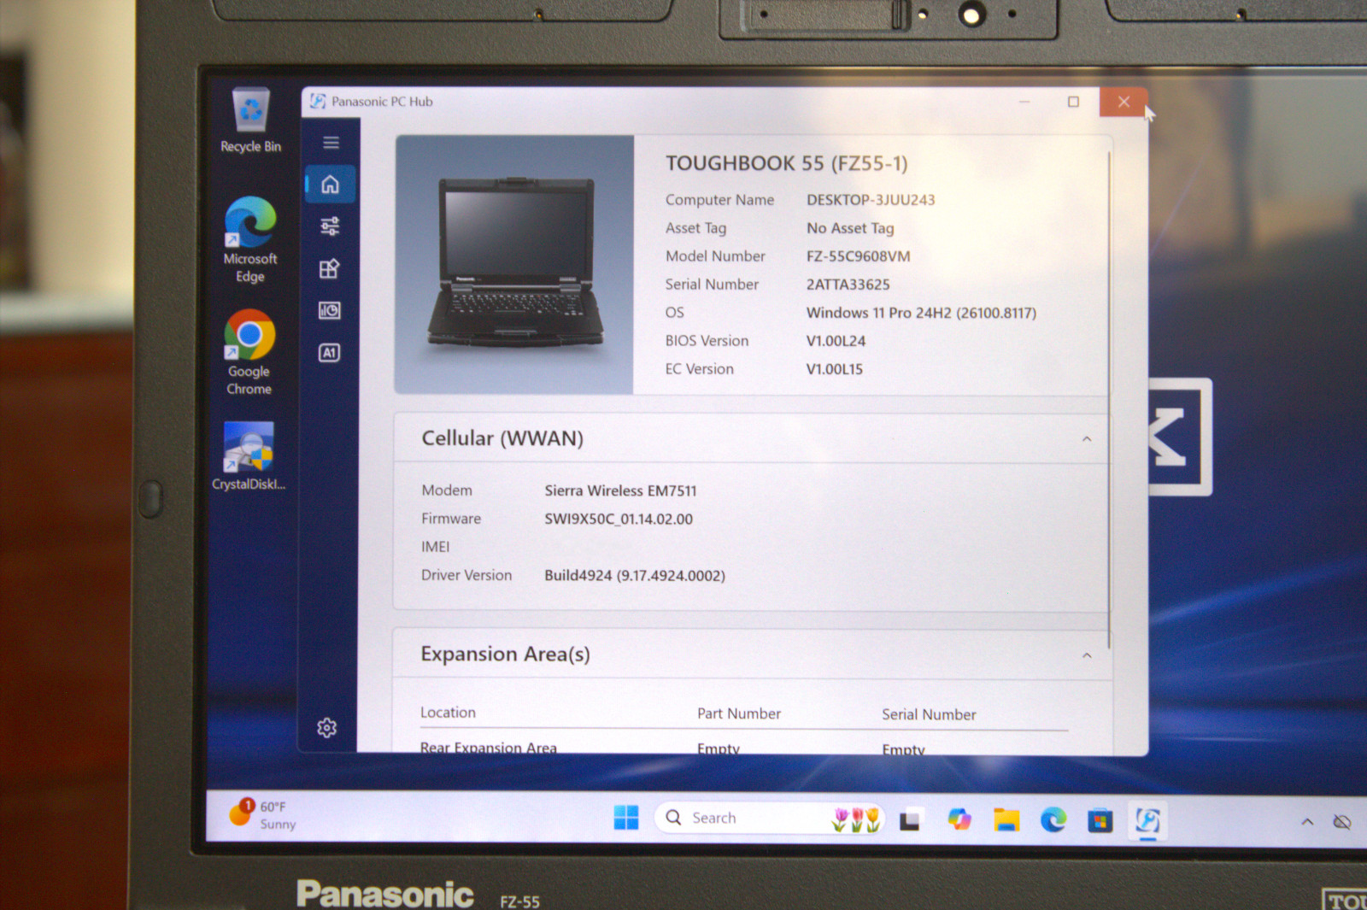The height and width of the screenshot is (910, 1367).
Task: Click the Panasonic PC Hub title bar icon
Action: [x=318, y=101]
